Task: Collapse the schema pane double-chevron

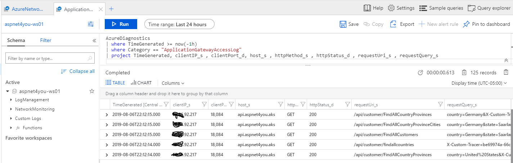Action: pyautogui.click(x=94, y=41)
